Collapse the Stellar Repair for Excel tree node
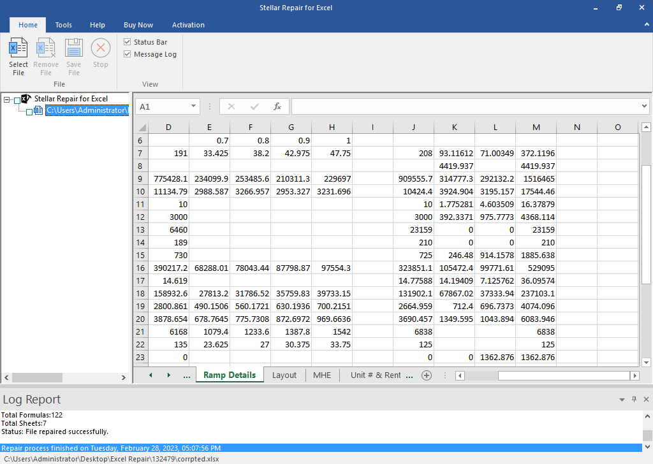 coord(6,100)
